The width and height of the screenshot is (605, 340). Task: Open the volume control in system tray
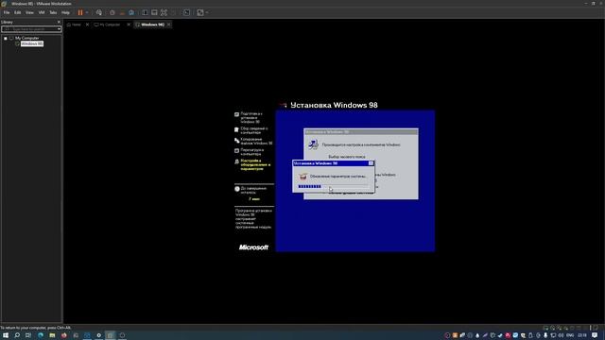(x=561, y=335)
